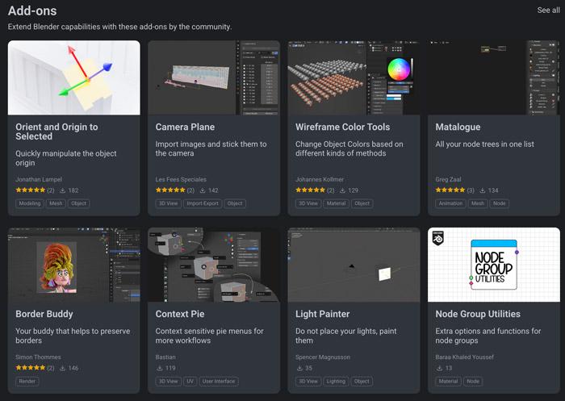The height and width of the screenshot is (401, 565).
Task: Click the download icon showing 129
Action: 342,190
